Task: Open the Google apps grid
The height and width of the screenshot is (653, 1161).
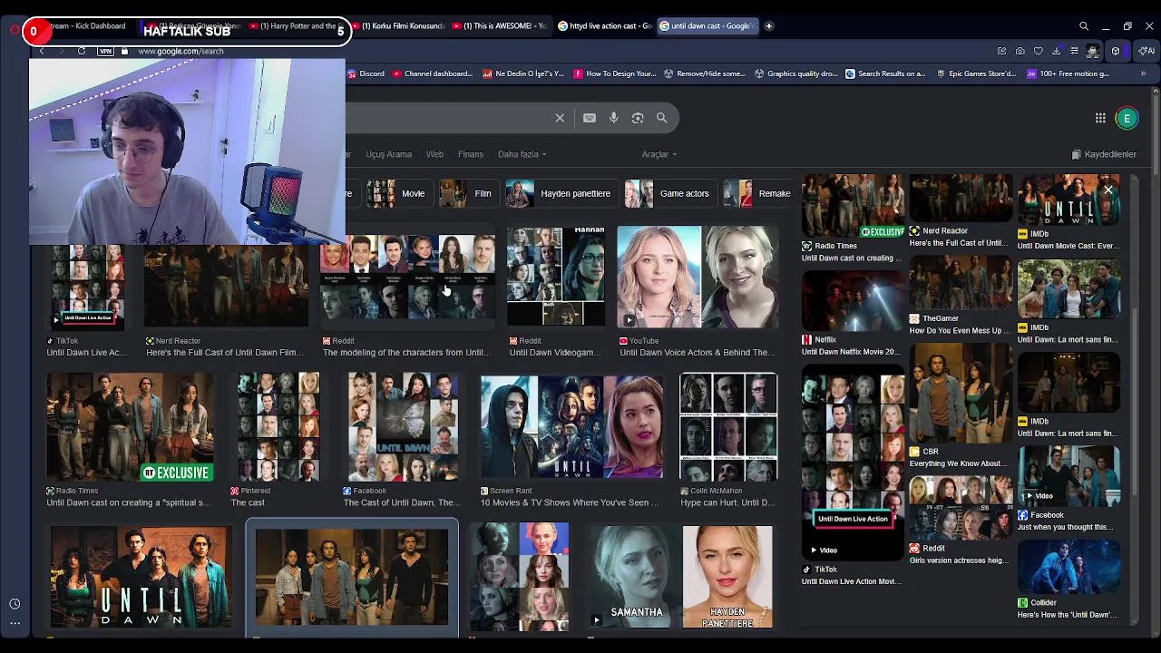Action: tap(1100, 118)
